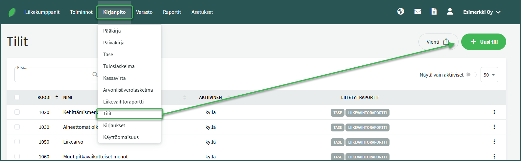The width and height of the screenshot is (521, 161).
Task: Click the document icon in header
Action: 434,11
